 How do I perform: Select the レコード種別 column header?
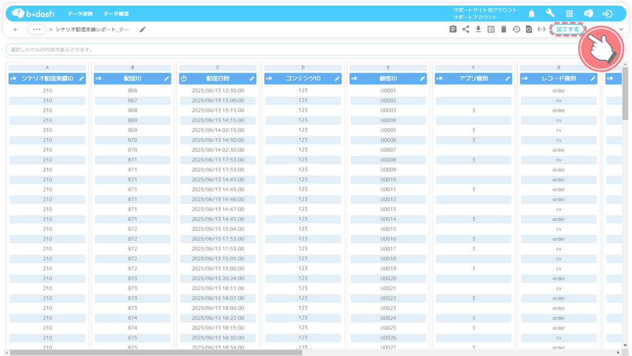pos(559,78)
